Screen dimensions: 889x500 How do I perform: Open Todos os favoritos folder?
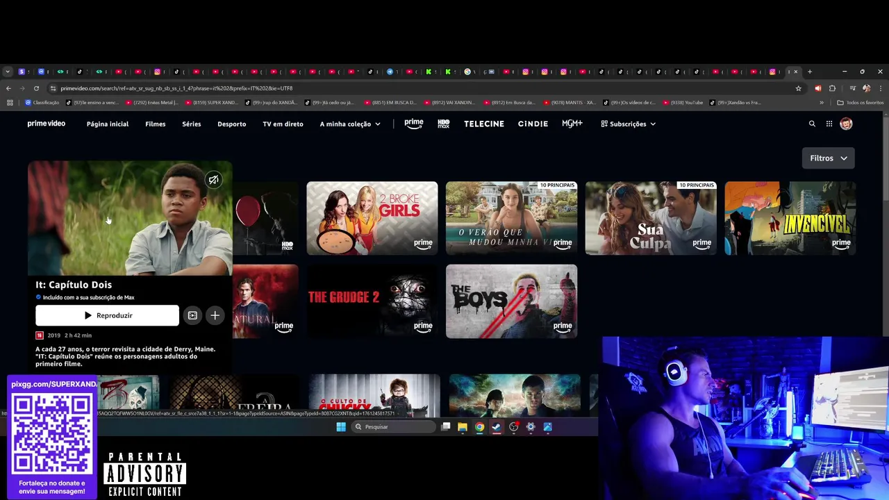(861, 103)
